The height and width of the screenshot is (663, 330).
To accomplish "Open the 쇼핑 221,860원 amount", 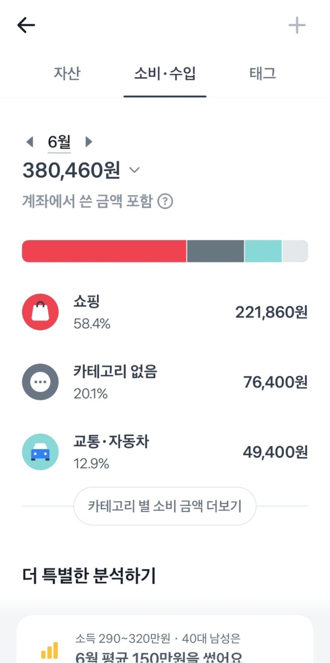I will (271, 312).
